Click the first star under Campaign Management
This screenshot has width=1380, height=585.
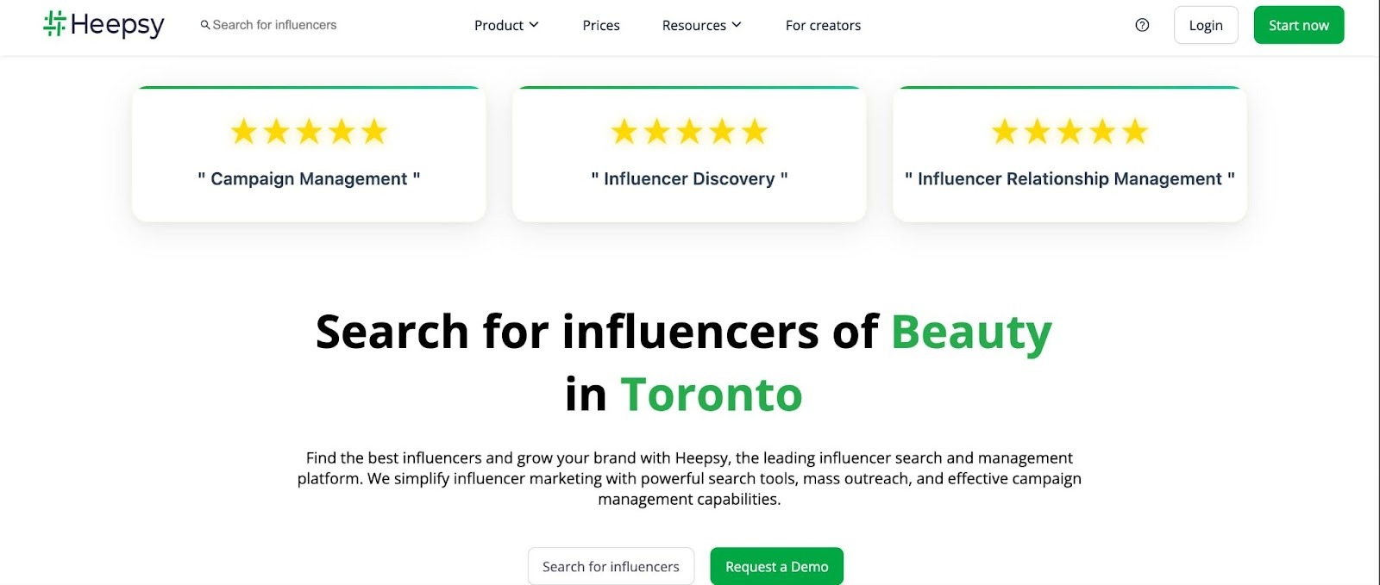click(x=244, y=132)
